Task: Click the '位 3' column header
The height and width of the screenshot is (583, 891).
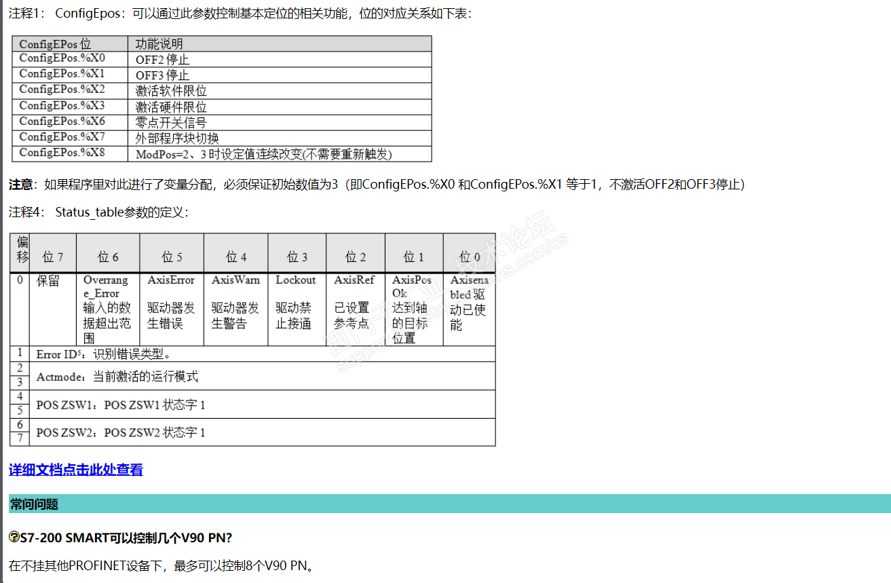Action: pyautogui.click(x=297, y=252)
